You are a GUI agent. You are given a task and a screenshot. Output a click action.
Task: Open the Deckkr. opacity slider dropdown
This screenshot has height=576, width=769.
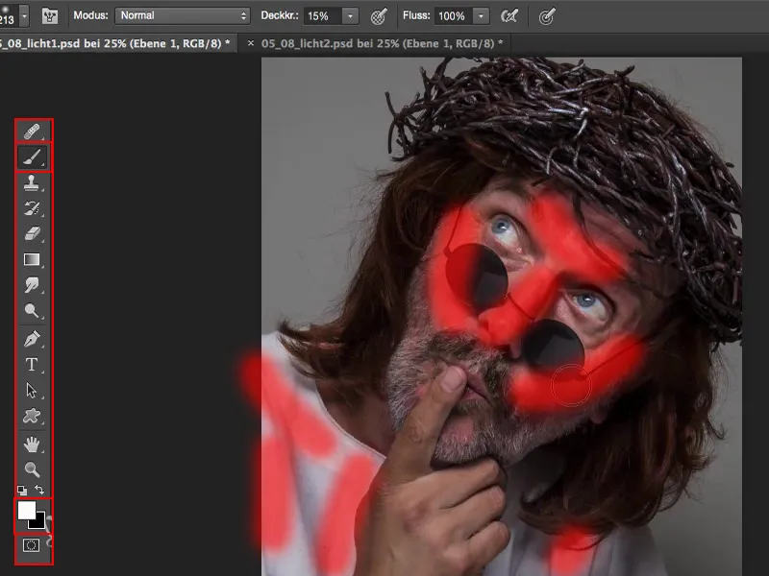pos(350,16)
